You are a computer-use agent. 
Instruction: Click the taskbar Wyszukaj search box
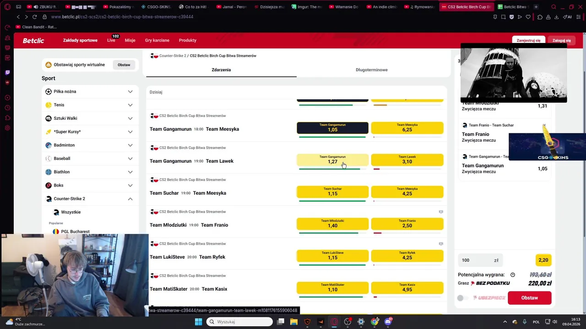(239, 322)
